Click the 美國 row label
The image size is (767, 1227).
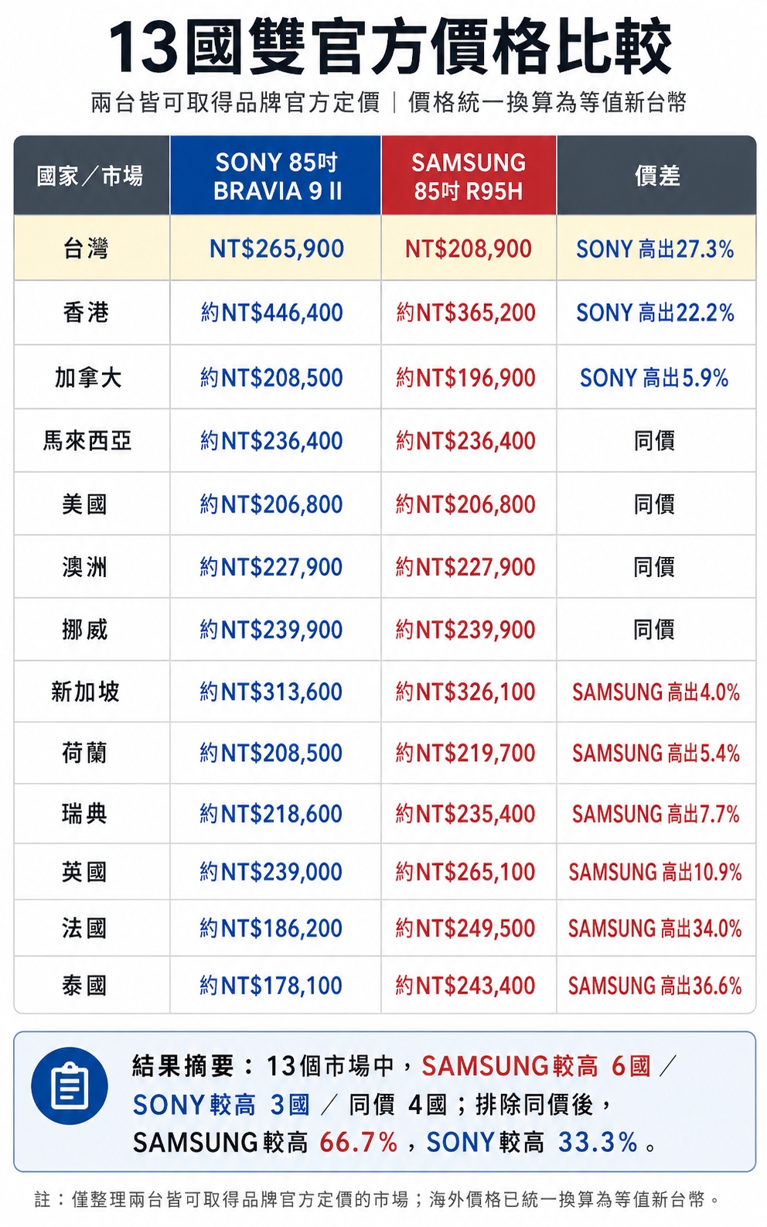coord(84,504)
